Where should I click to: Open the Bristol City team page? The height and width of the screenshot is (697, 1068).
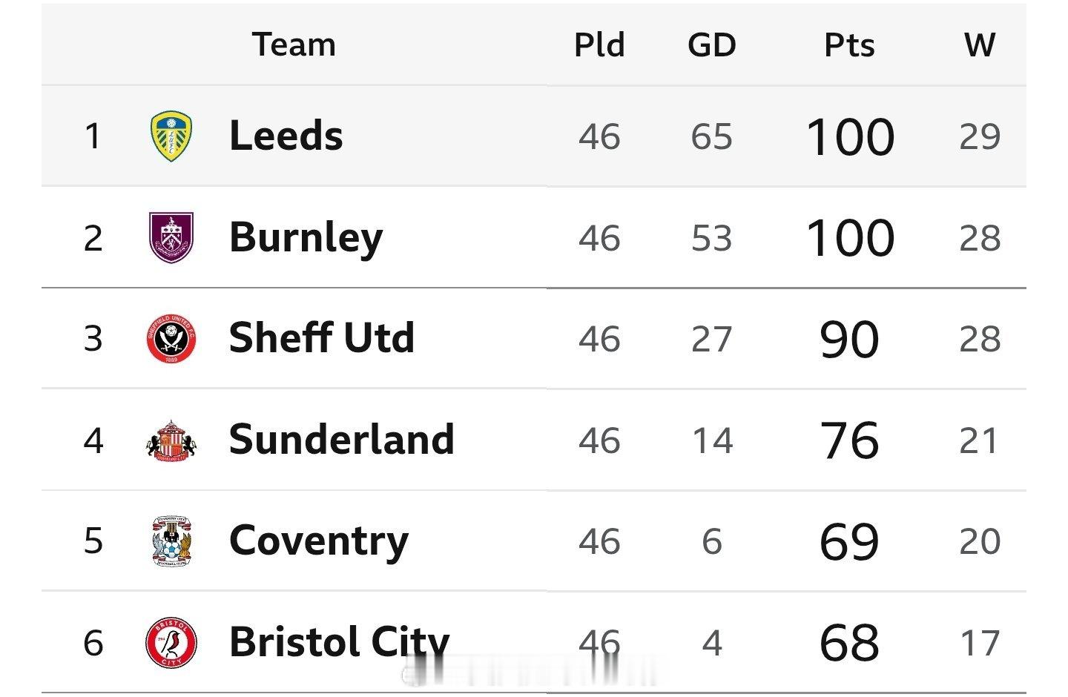coord(340,642)
